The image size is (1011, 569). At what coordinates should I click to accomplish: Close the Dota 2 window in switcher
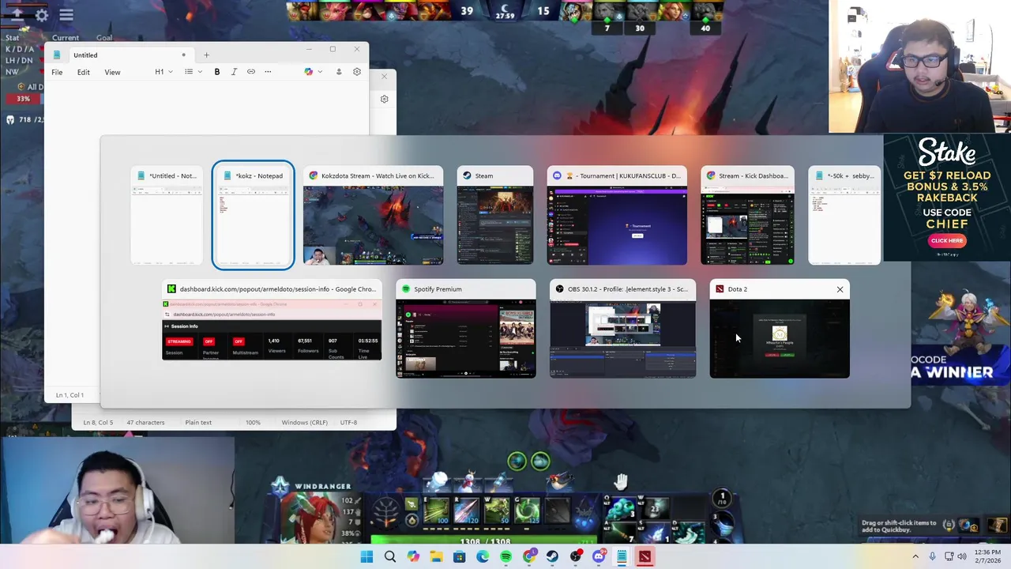(x=840, y=289)
